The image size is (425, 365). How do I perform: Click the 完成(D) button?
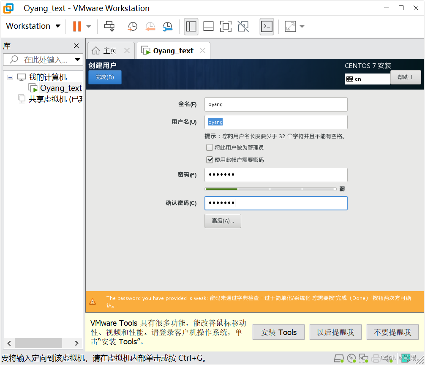click(105, 77)
